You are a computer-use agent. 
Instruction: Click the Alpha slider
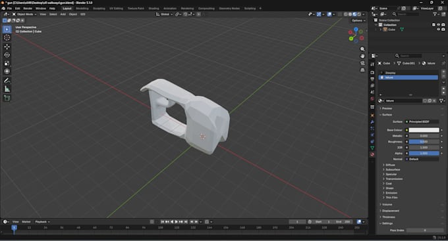[424, 153]
